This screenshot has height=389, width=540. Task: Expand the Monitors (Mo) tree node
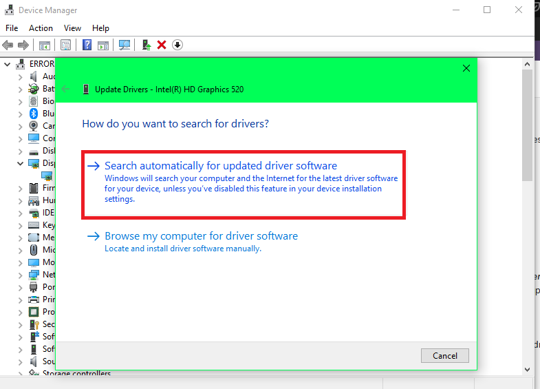(x=21, y=263)
